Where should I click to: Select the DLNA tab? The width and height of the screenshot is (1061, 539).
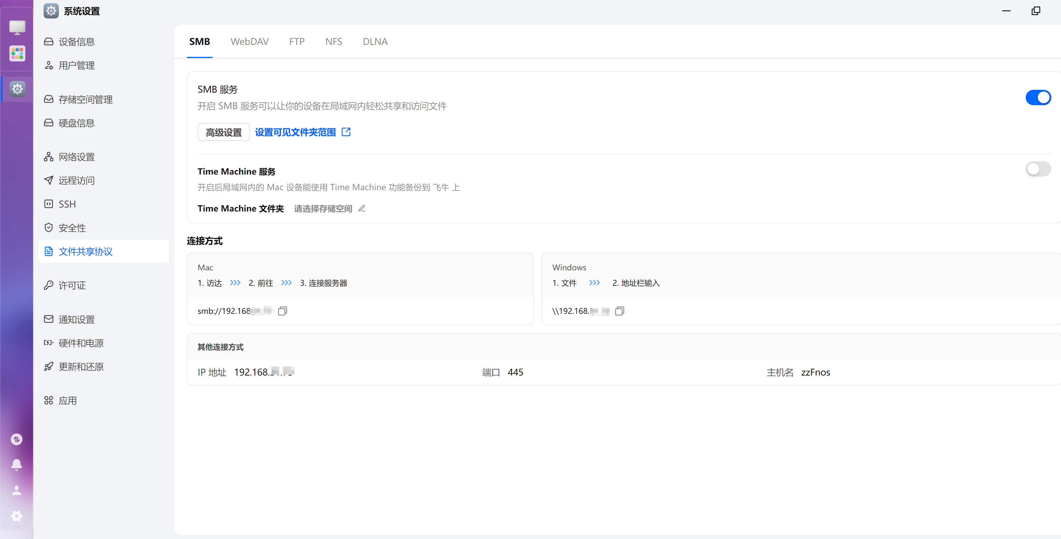375,42
